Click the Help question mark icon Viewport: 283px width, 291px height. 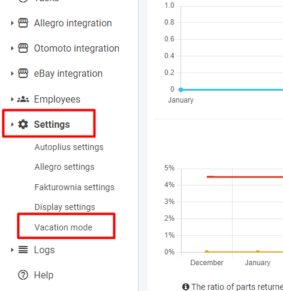coord(23,275)
